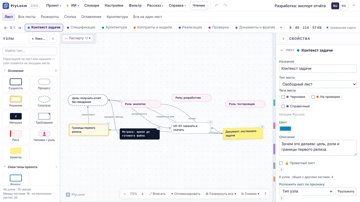The width and height of the screenshot is (360, 202).
Task: Pick the Требование node type
Action: pos(44,118)
